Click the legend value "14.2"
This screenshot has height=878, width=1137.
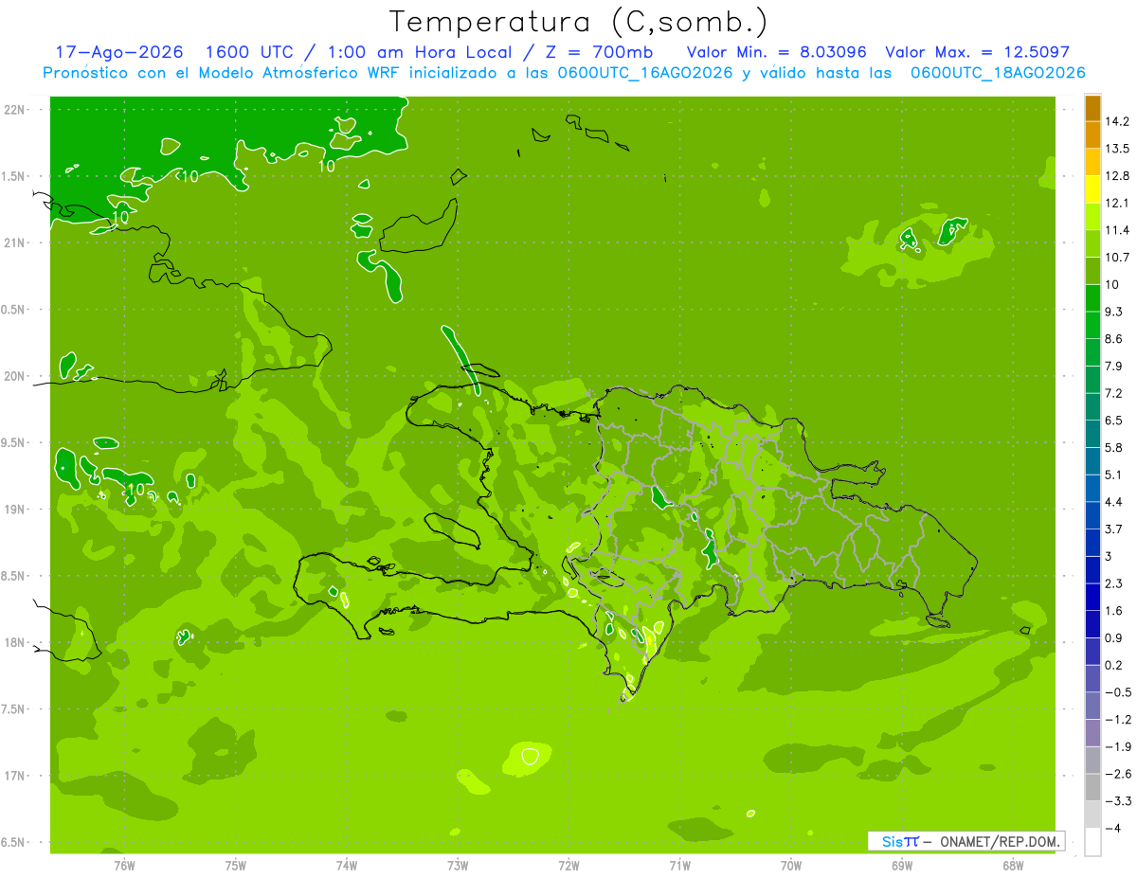point(1117,121)
